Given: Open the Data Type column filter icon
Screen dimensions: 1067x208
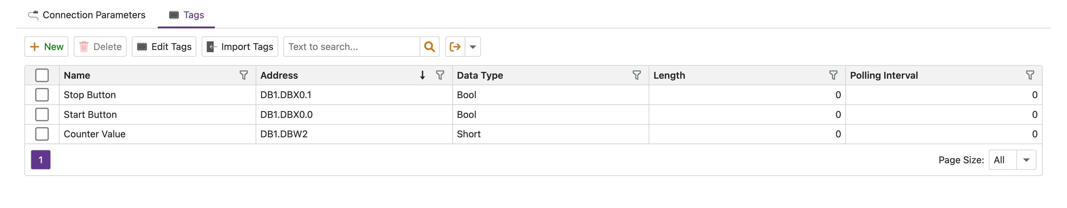Looking at the screenshot, I should point(637,75).
